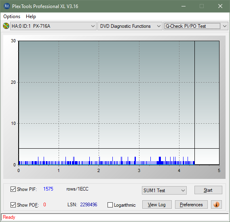This screenshot has width=230, height=222.
Task: Toggle the Show POF checkbox
Action: pyautogui.click(x=13, y=205)
